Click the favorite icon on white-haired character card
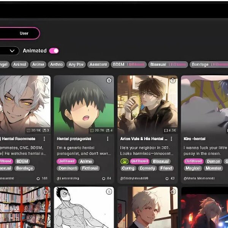 (46, 80)
